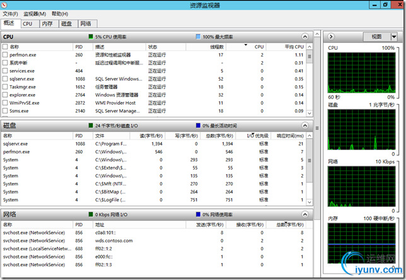This screenshot has width=406, height=280.
Task: Click the CPU usage graph
Action: click(x=361, y=73)
